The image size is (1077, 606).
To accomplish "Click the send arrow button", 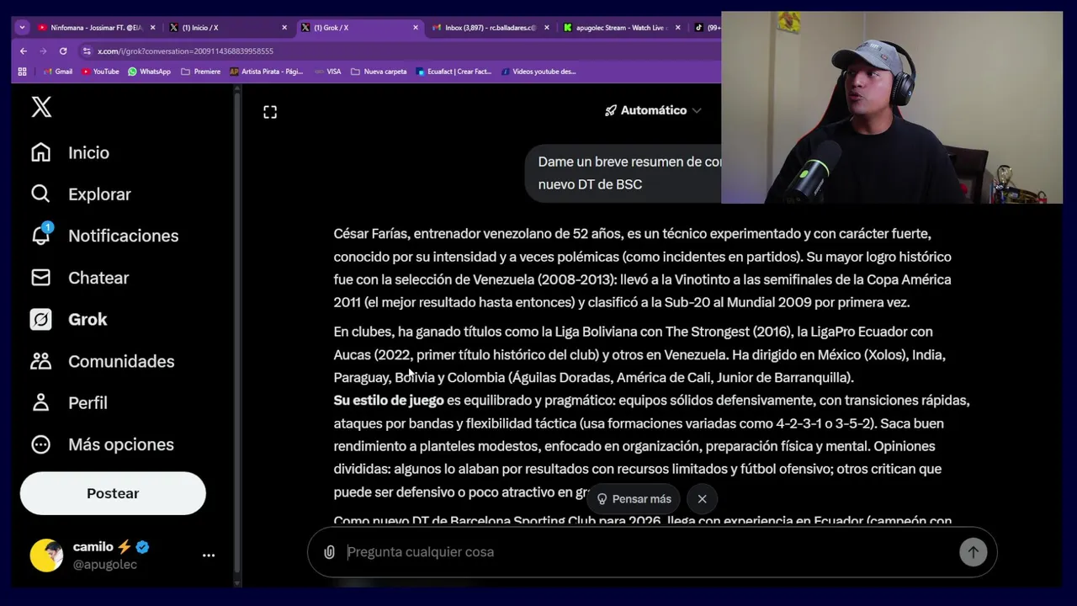I will pos(973,552).
